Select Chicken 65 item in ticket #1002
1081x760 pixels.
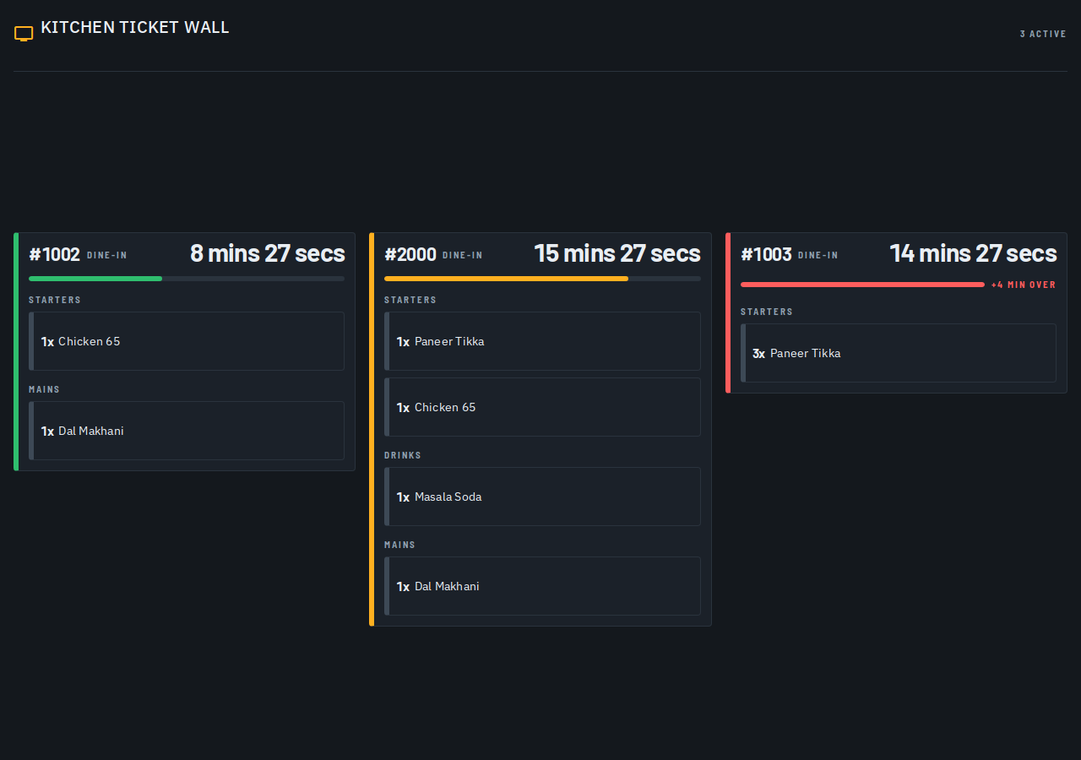point(187,341)
